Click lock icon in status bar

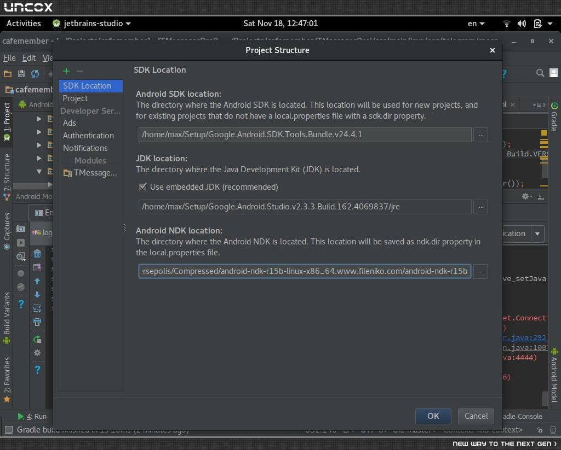540,430
